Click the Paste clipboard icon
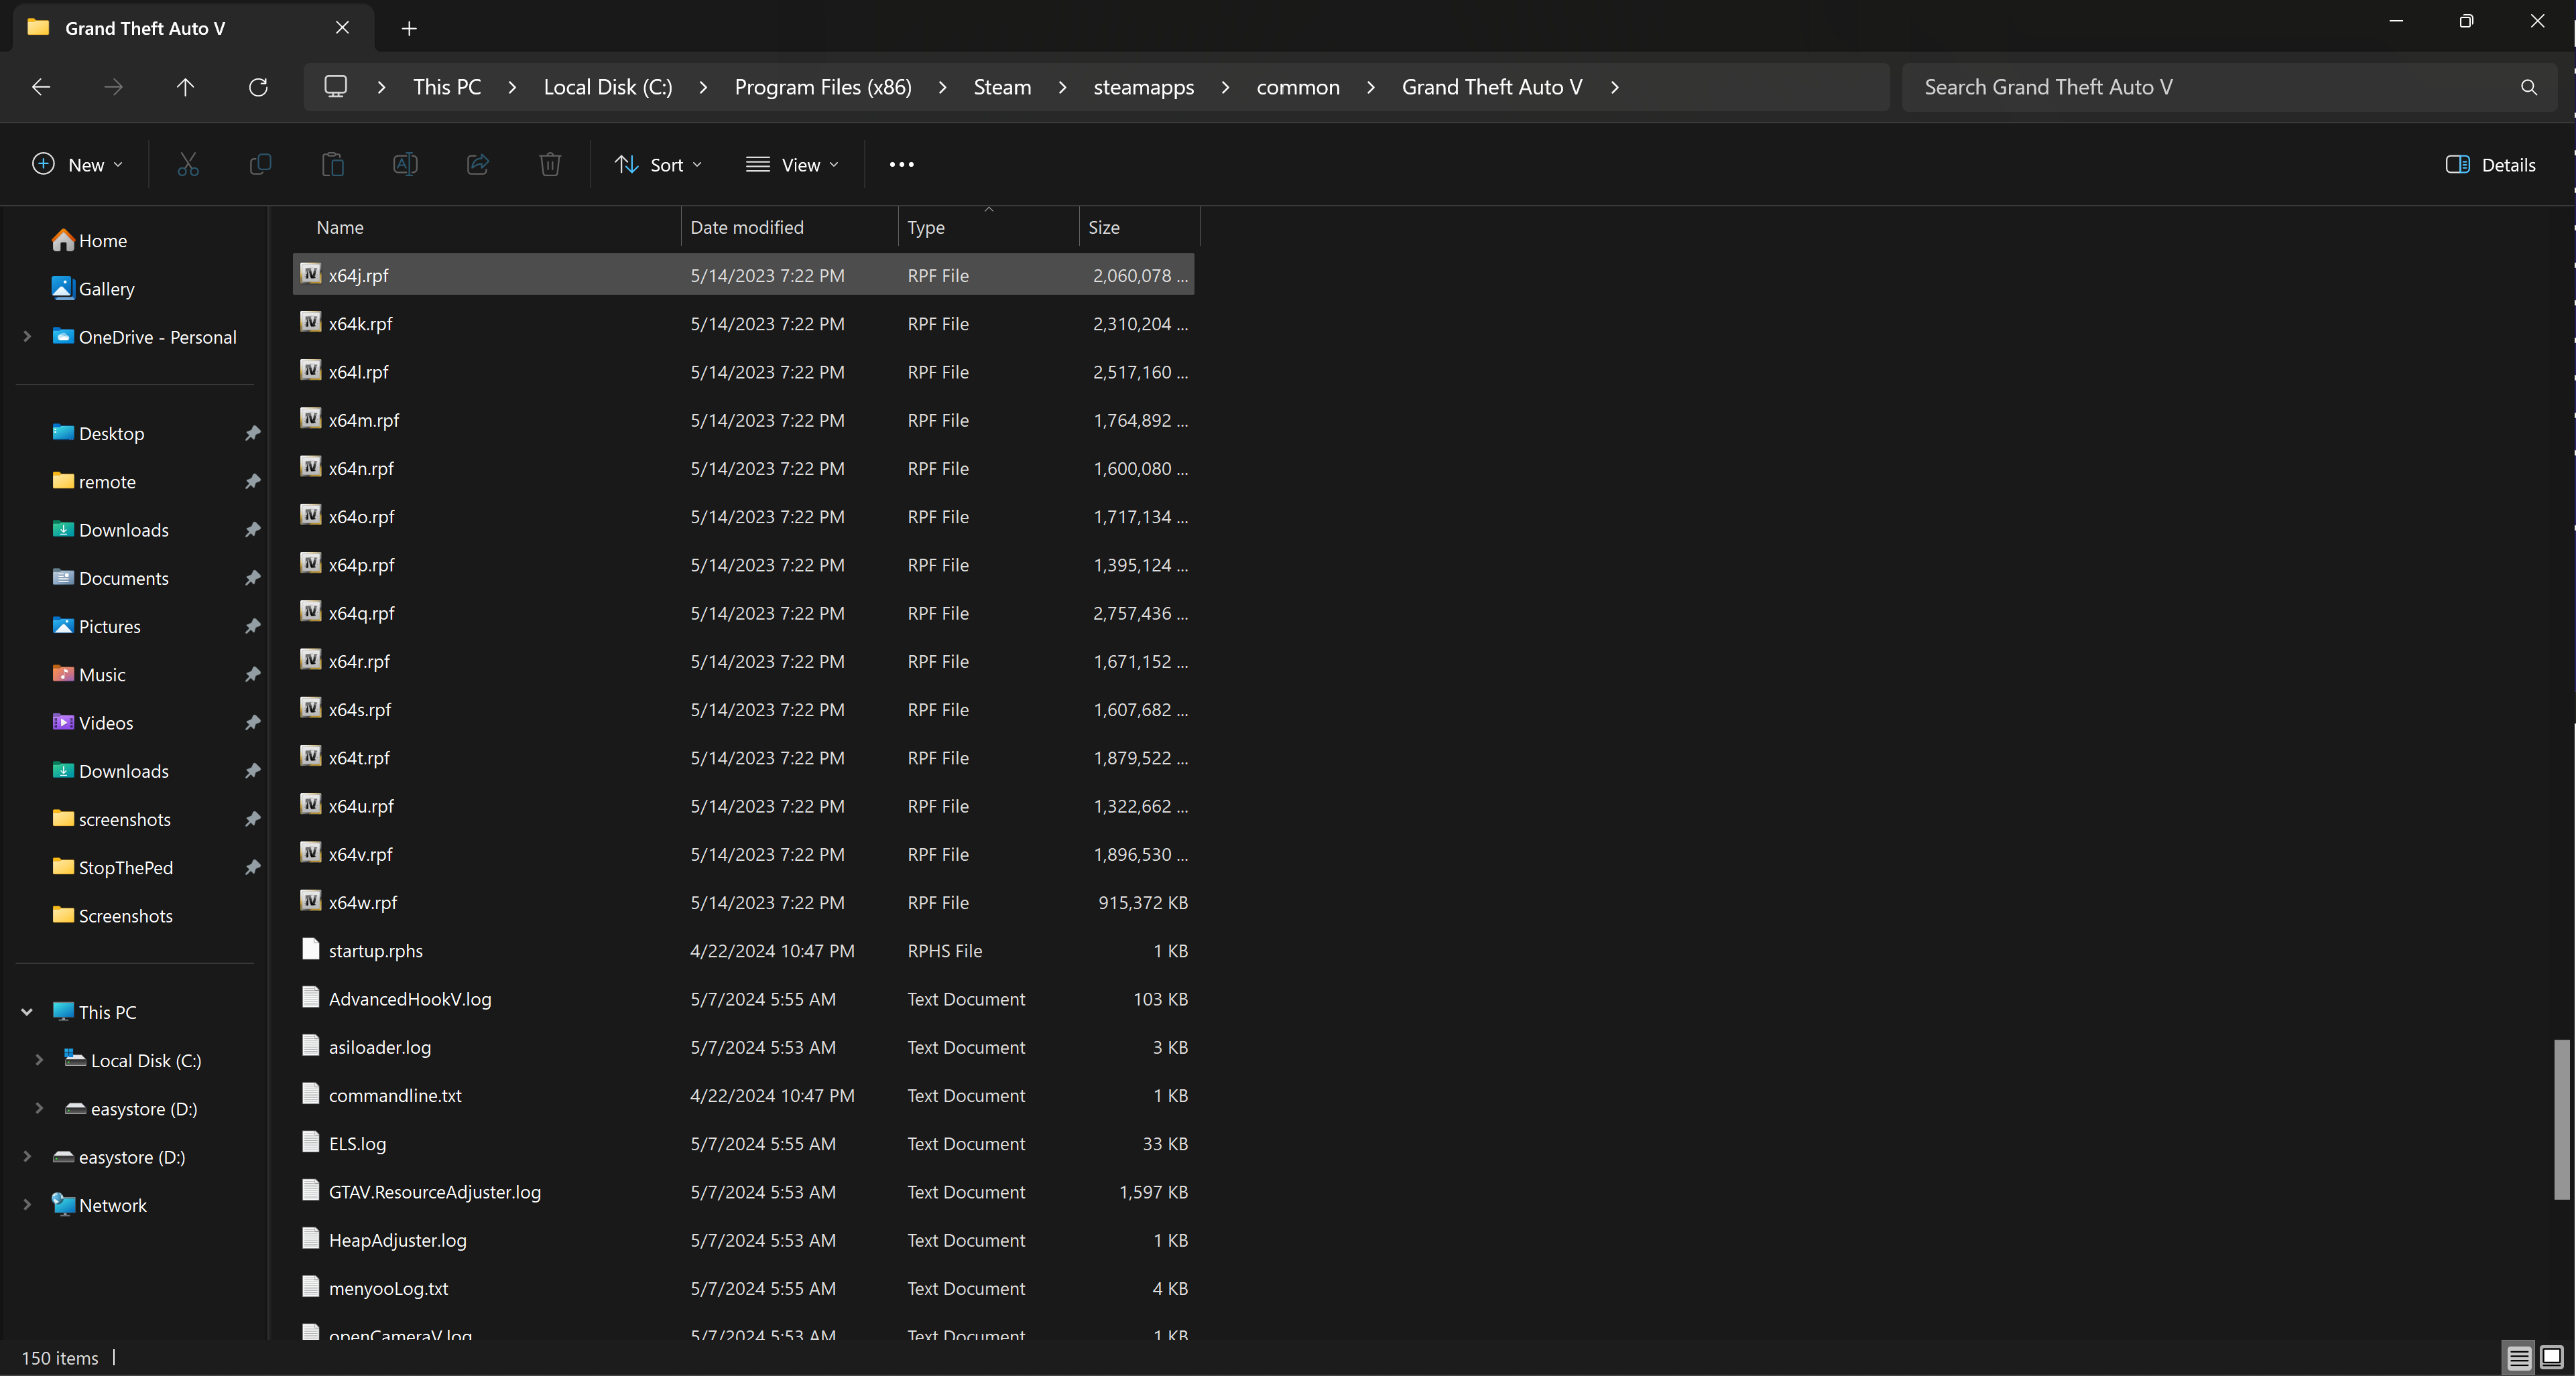Viewport: 2576px width, 1376px height. [x=333, y=165]
